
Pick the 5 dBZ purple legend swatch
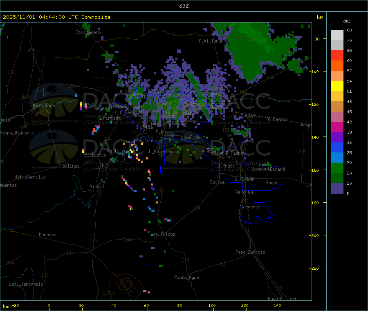coord(337,188)
